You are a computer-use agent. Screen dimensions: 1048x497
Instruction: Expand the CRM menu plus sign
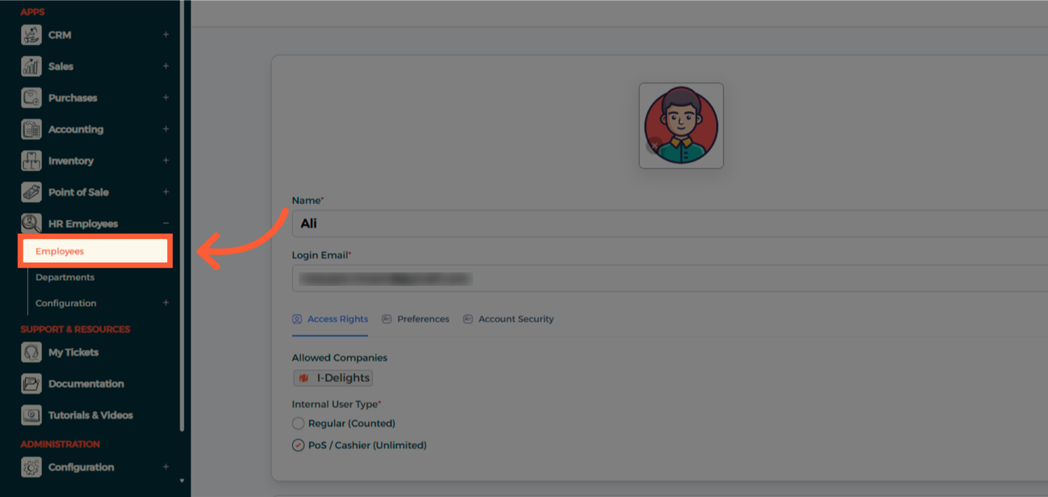pos(166,35)
